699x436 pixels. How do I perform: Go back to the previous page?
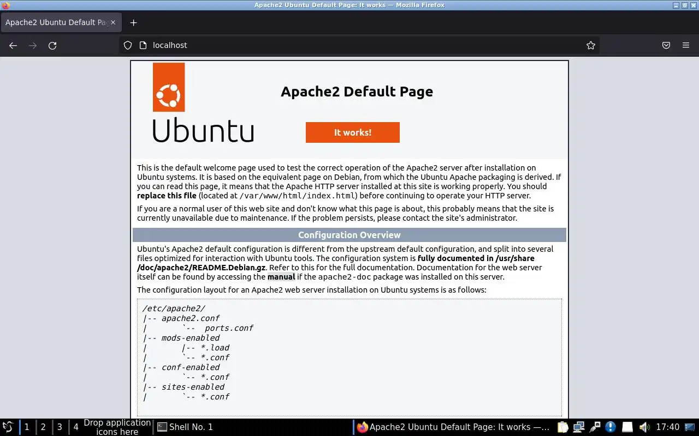click(x=13, y=46)
